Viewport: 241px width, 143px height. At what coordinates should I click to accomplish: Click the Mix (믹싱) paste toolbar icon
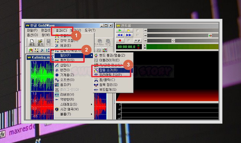pos(108,42)
